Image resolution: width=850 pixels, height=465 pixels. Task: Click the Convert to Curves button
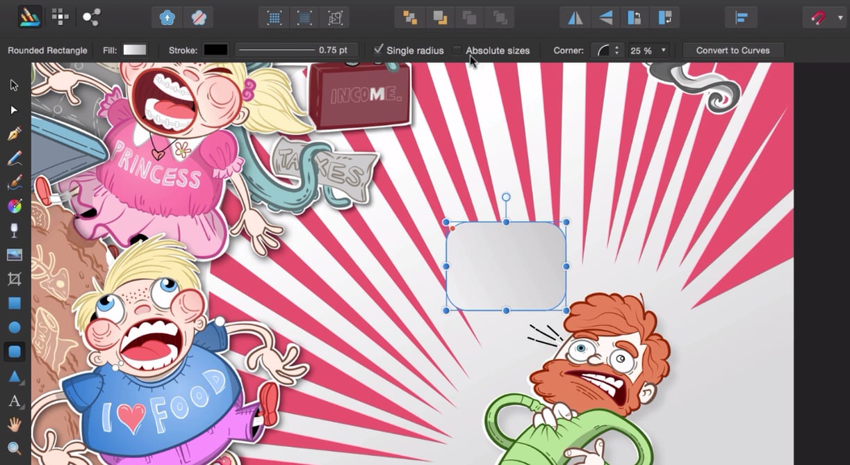(733, 50)
